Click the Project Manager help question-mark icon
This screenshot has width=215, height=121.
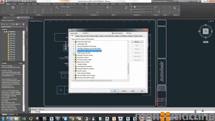(x=24, y=24)
